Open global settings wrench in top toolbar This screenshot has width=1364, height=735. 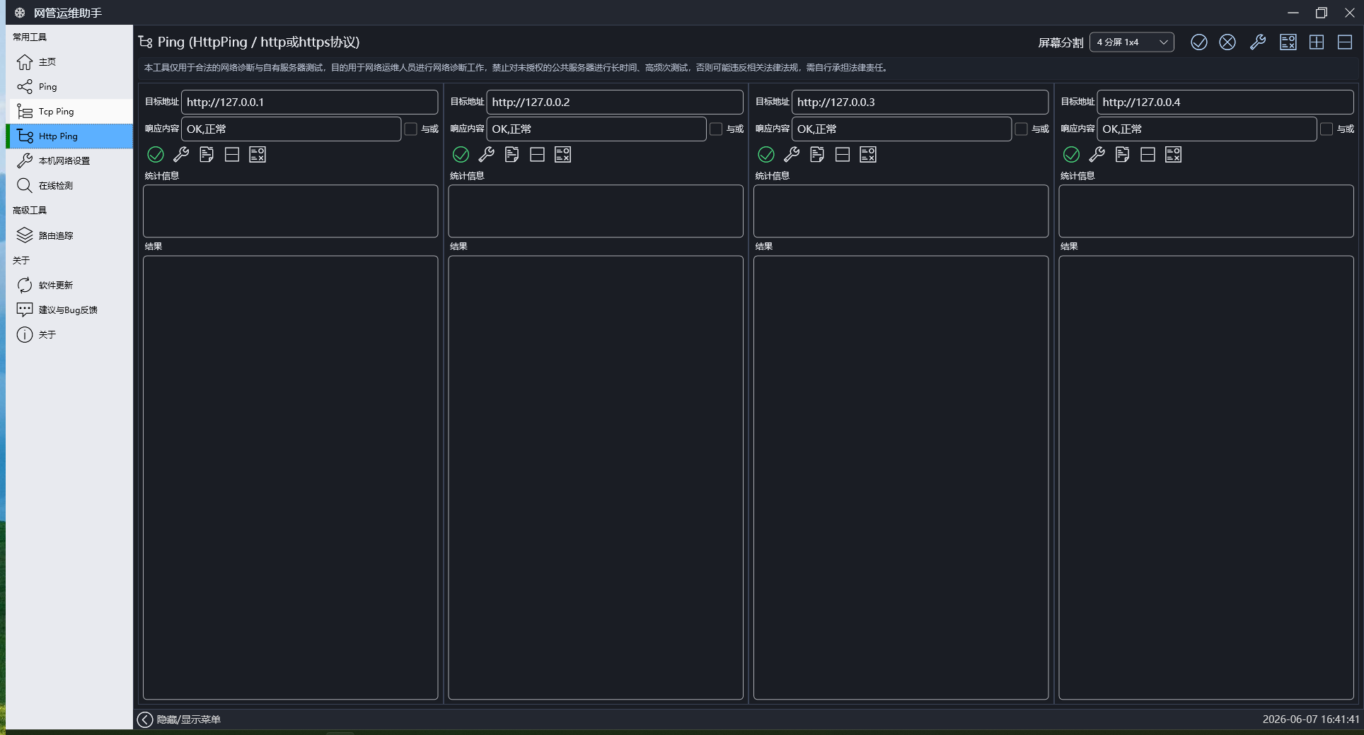tap(1258, 42)
